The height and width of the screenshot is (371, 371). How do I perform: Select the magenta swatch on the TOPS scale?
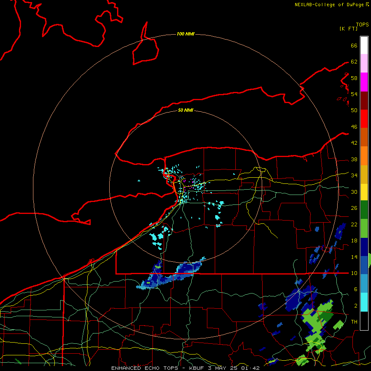(364, 82)
